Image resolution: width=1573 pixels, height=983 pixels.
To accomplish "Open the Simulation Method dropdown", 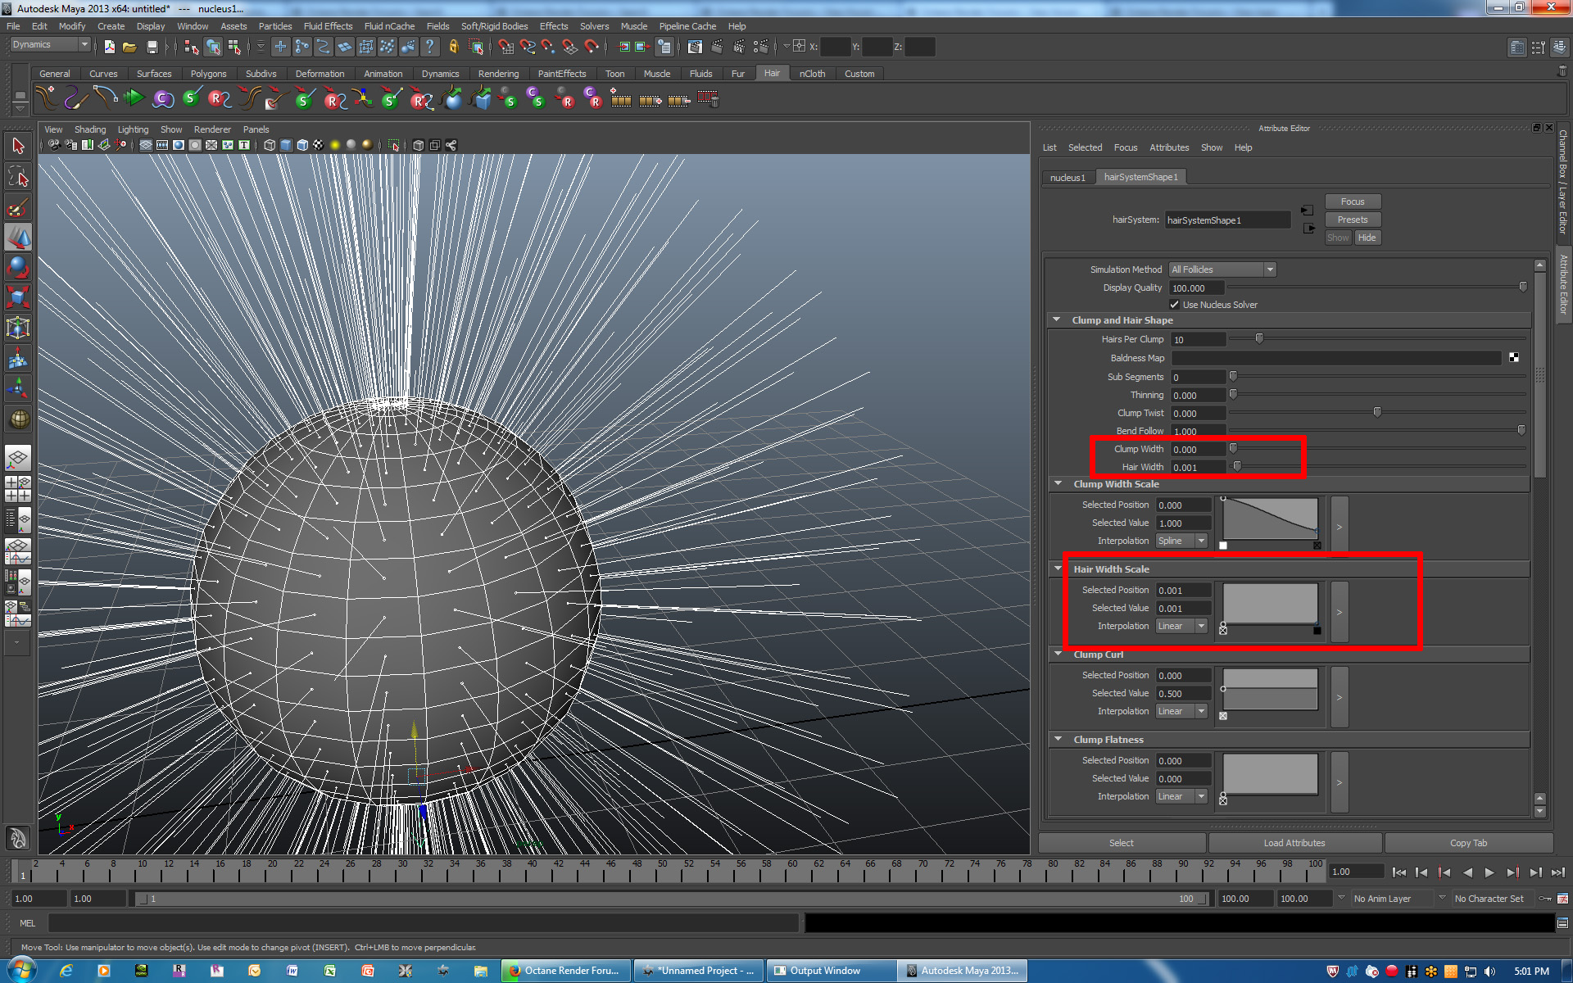I will [1222, 270].
